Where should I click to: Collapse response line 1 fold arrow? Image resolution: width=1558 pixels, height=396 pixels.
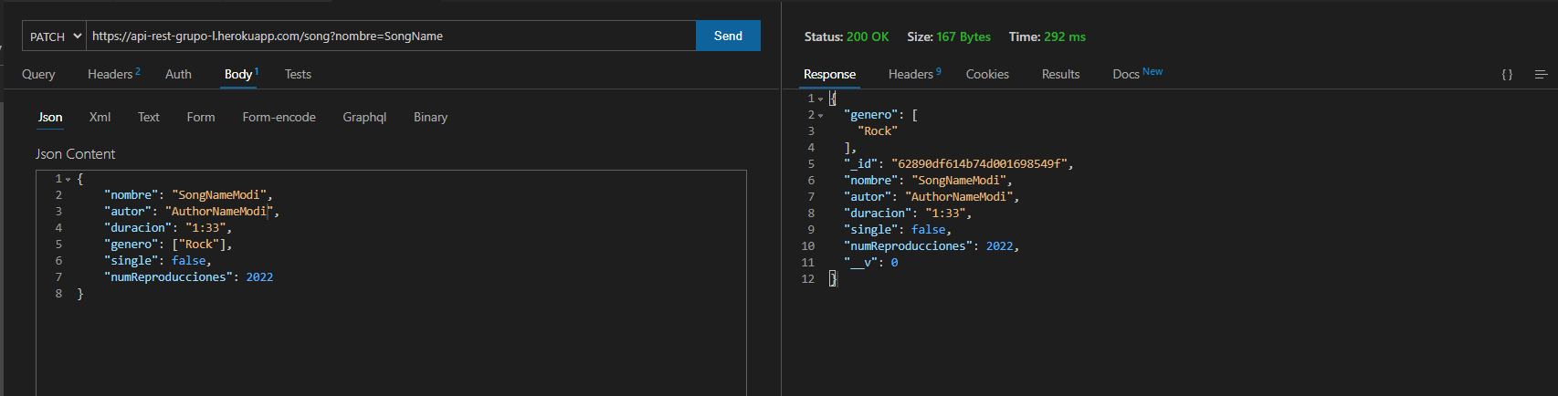(x=820, y=99)
